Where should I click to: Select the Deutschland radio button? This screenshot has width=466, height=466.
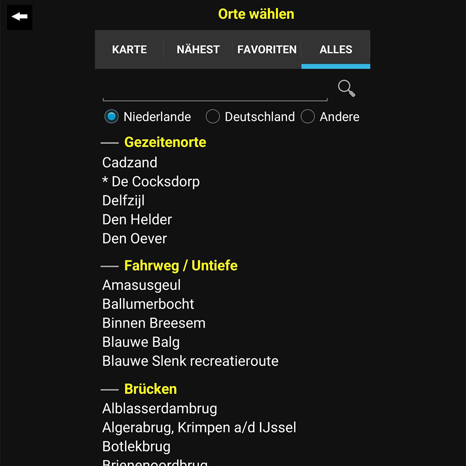tap(212, 116)
